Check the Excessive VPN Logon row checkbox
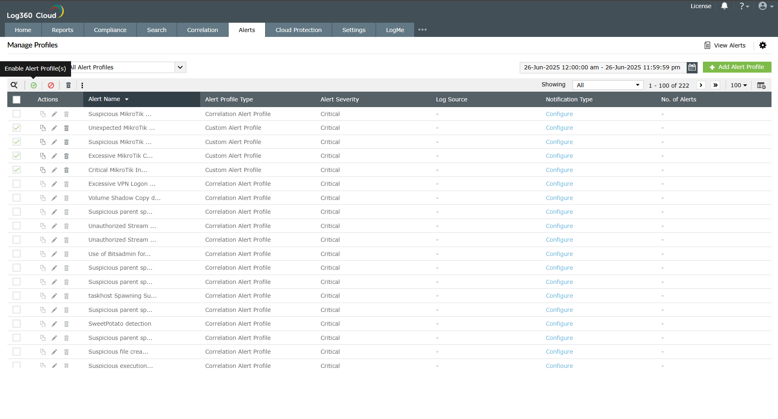This screenshot has width=778, height=419. [17, 184]
